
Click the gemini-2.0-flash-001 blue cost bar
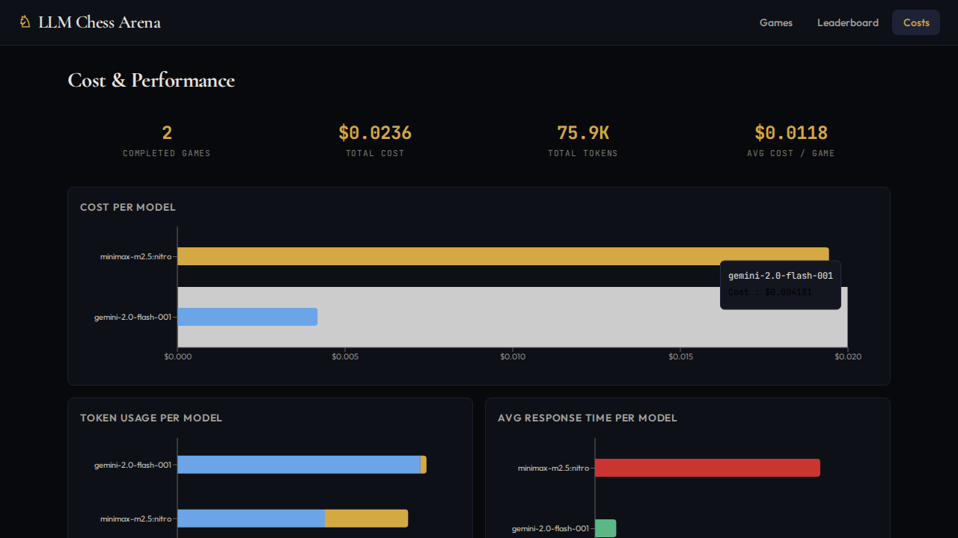coord(247,317)
